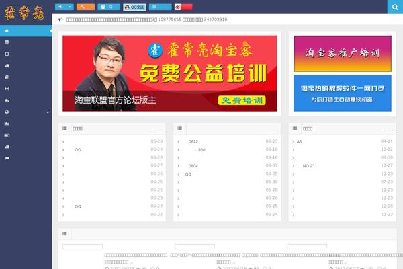403x269 pixels.
Task: Click the yellow 免费培训 button on banner
Action: click(x=242, y=100)
